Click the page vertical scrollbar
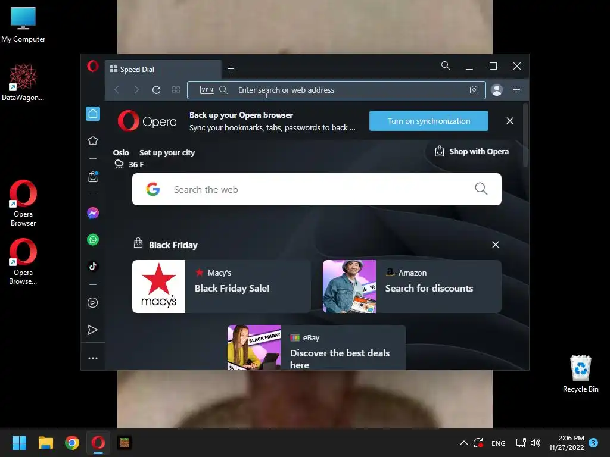 coord(525,135)
